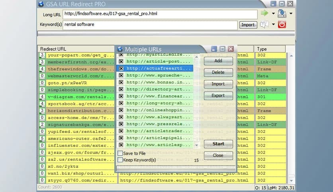
Task: Select row membersfirstnh.org/ex...
Action: point(81,62)
